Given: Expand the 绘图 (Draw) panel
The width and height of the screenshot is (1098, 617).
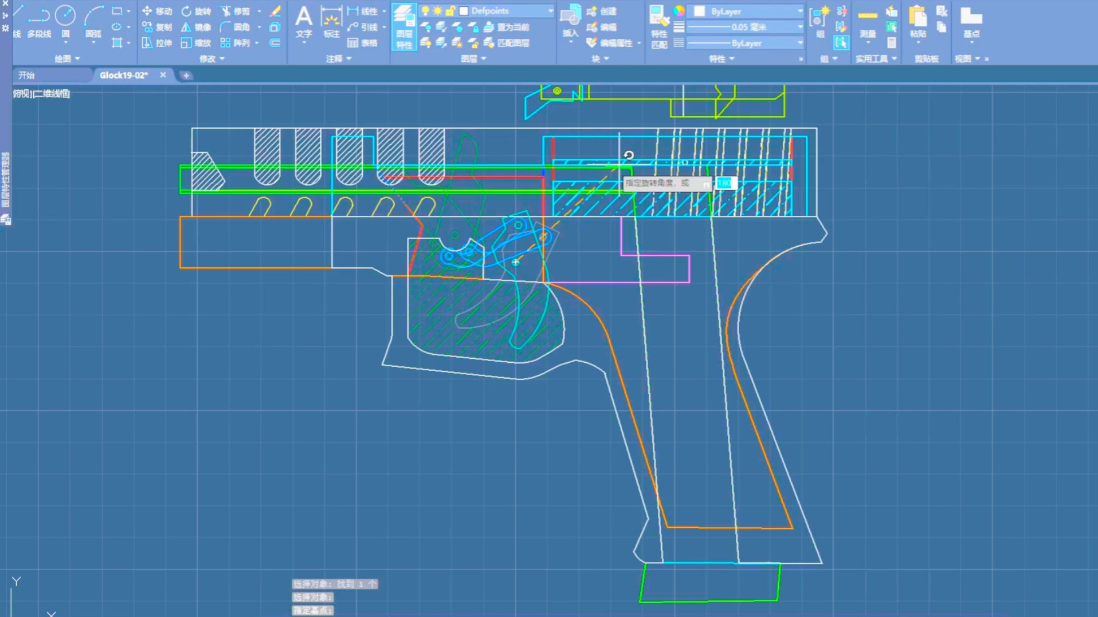Looking at the screenshot, I should [66, 58].
